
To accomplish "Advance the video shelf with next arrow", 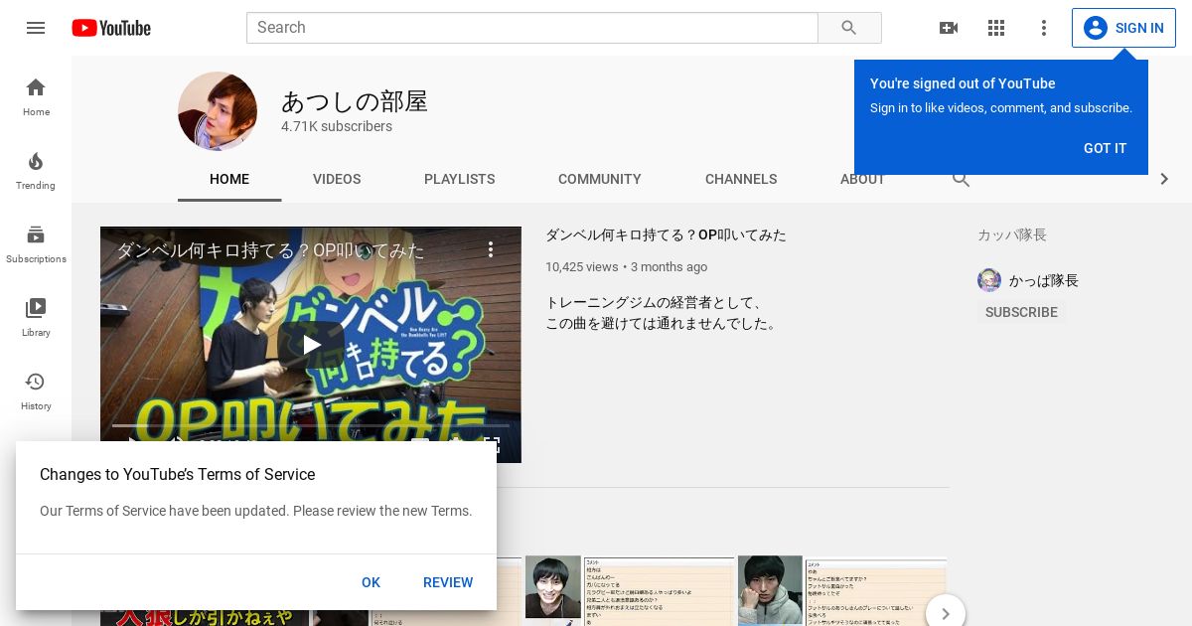I will pyautogui.click(x=946, y=614).
